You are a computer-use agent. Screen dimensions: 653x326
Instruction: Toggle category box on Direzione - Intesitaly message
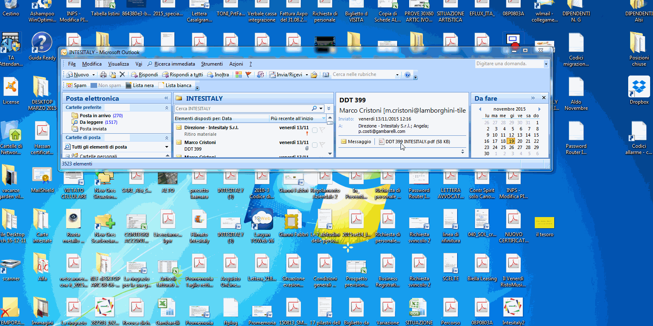[315, 130]
